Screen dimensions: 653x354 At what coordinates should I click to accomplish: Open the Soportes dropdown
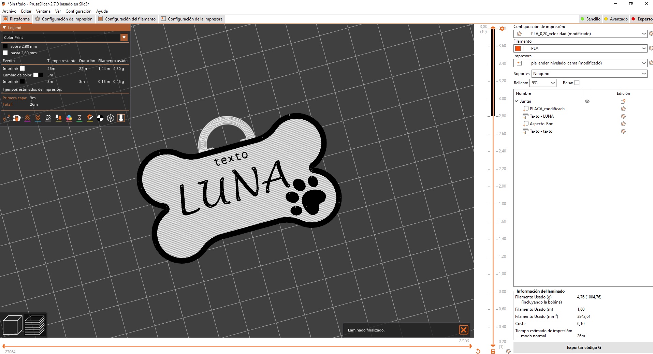click(589, 74)
